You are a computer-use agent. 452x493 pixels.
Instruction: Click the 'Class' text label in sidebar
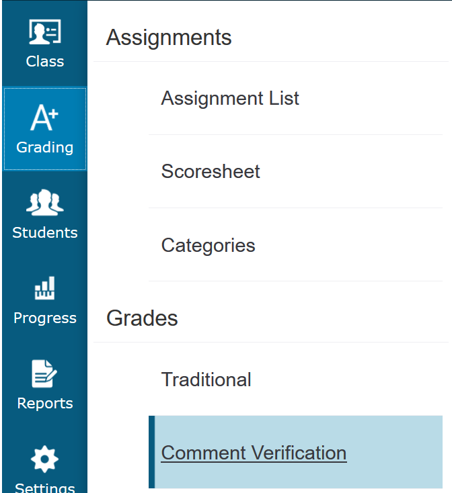tap(44, 61)
